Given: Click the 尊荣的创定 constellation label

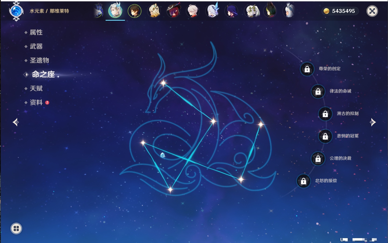Looking at the screenshot, I should [x=330, y=69].
